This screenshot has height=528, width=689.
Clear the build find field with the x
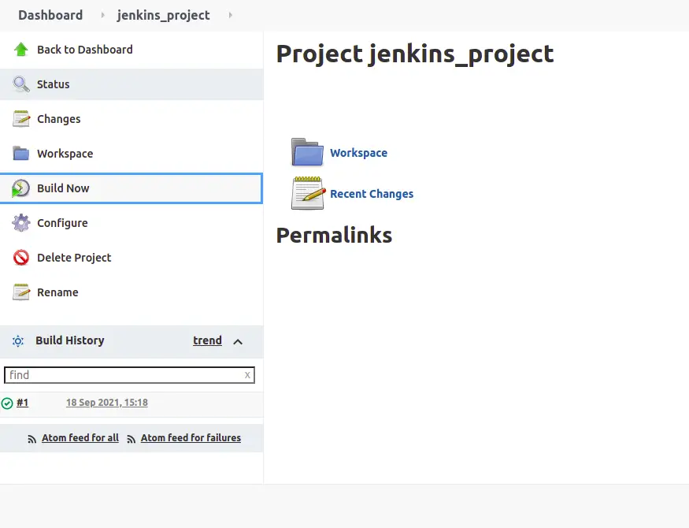coord(247,375)
